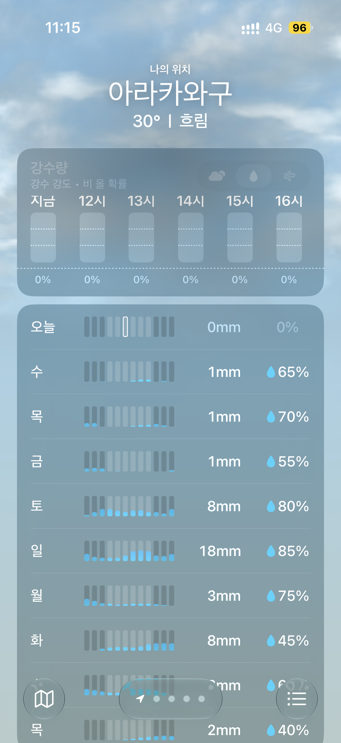341x743 pixels.
Task: Tap the raindrop icon beside 85%
Action: (x=271, y=551)
